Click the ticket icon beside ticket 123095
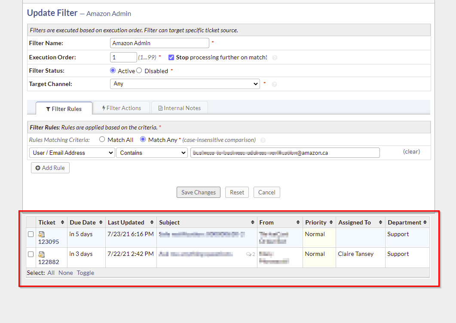 click(41, 234)
